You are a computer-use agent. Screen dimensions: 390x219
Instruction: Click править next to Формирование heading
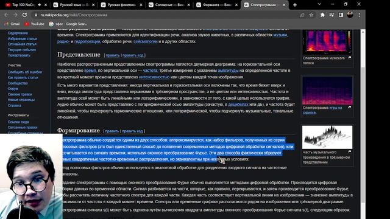coord(112,131)
